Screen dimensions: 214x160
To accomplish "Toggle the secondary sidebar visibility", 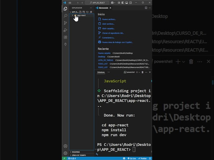I will [x=131, y=3].
